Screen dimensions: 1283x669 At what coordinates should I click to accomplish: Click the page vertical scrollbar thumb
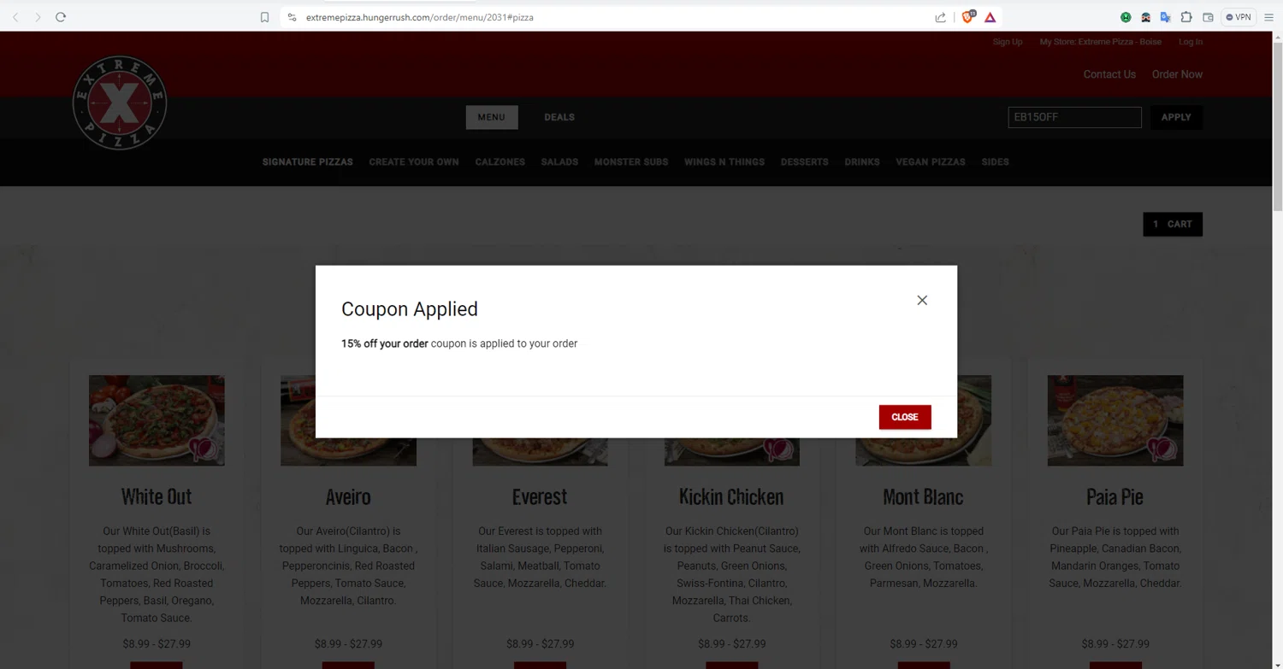click(x=1278, y=127)
